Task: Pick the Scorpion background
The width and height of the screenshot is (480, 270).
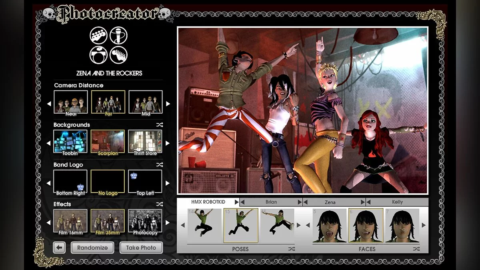Action: [108, 142]
